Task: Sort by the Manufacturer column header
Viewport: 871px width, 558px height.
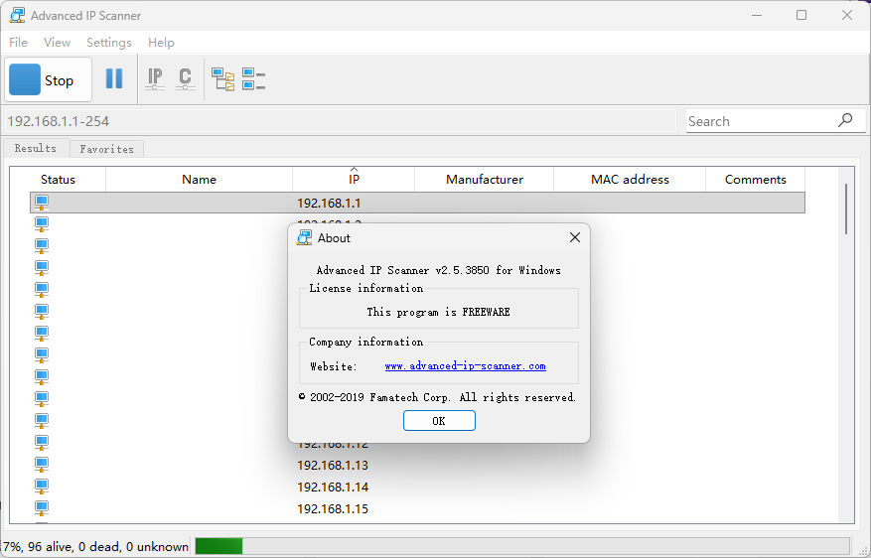Action: (x=485, y=180)
